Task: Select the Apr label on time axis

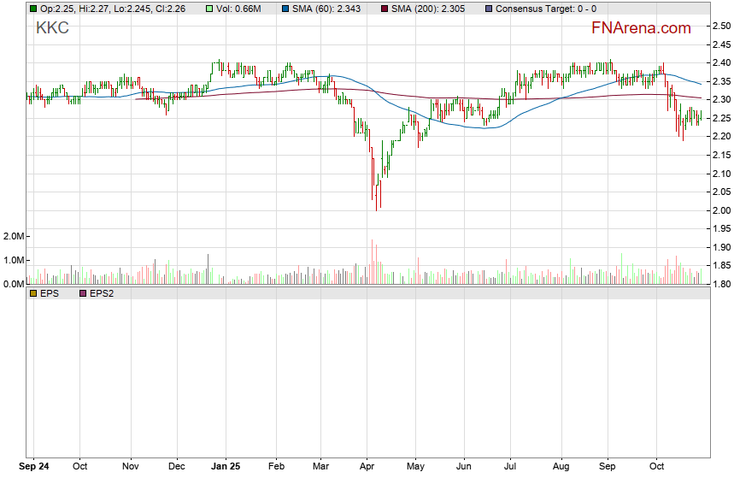Action: 366,468
